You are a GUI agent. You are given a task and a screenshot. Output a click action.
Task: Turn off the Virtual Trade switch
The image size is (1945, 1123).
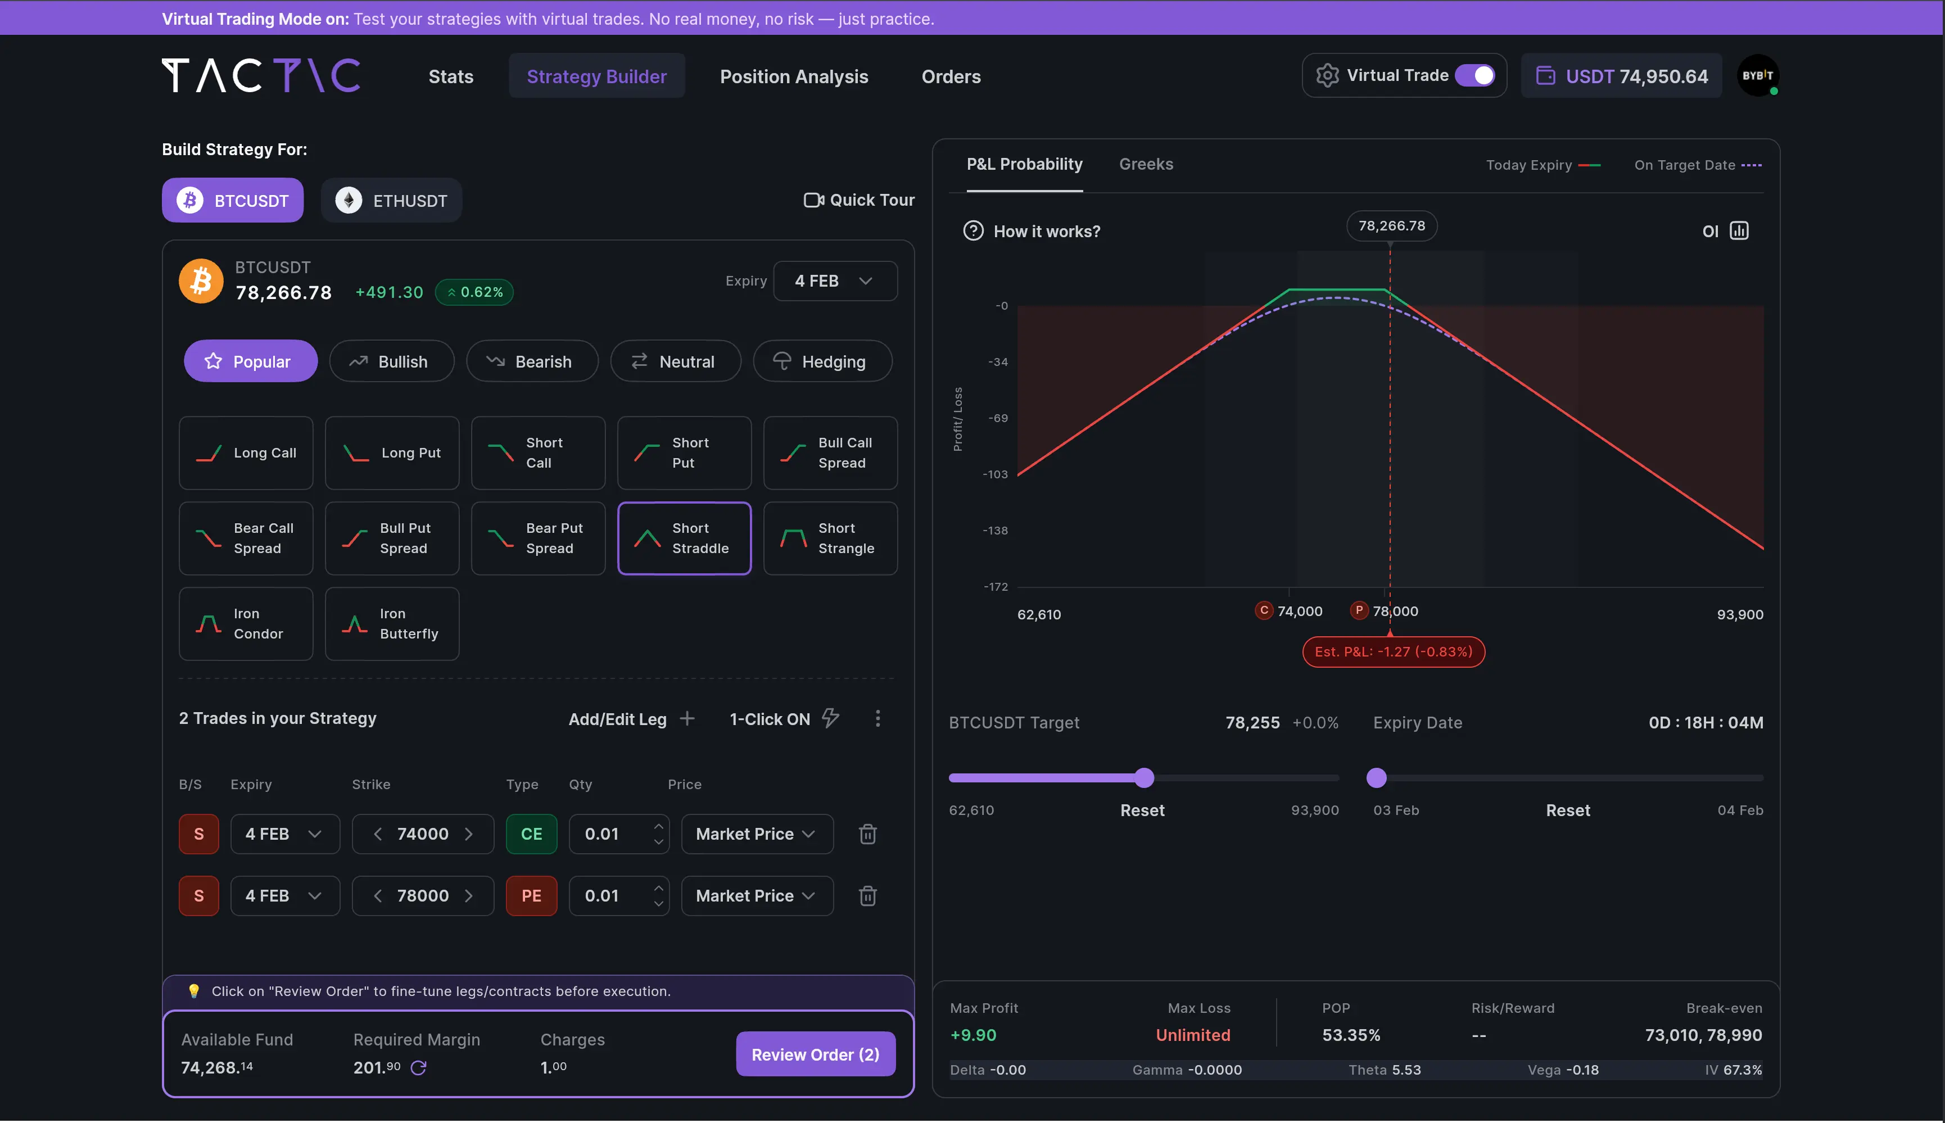(1475, 75)
